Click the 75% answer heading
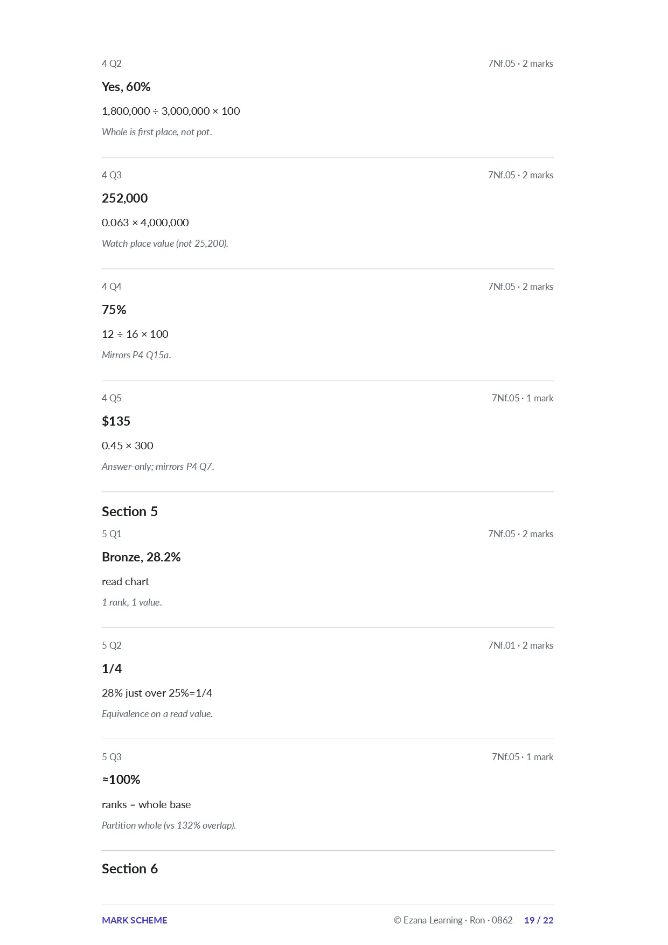The height and width of the screenshot is (945, 668). [114, 310]
